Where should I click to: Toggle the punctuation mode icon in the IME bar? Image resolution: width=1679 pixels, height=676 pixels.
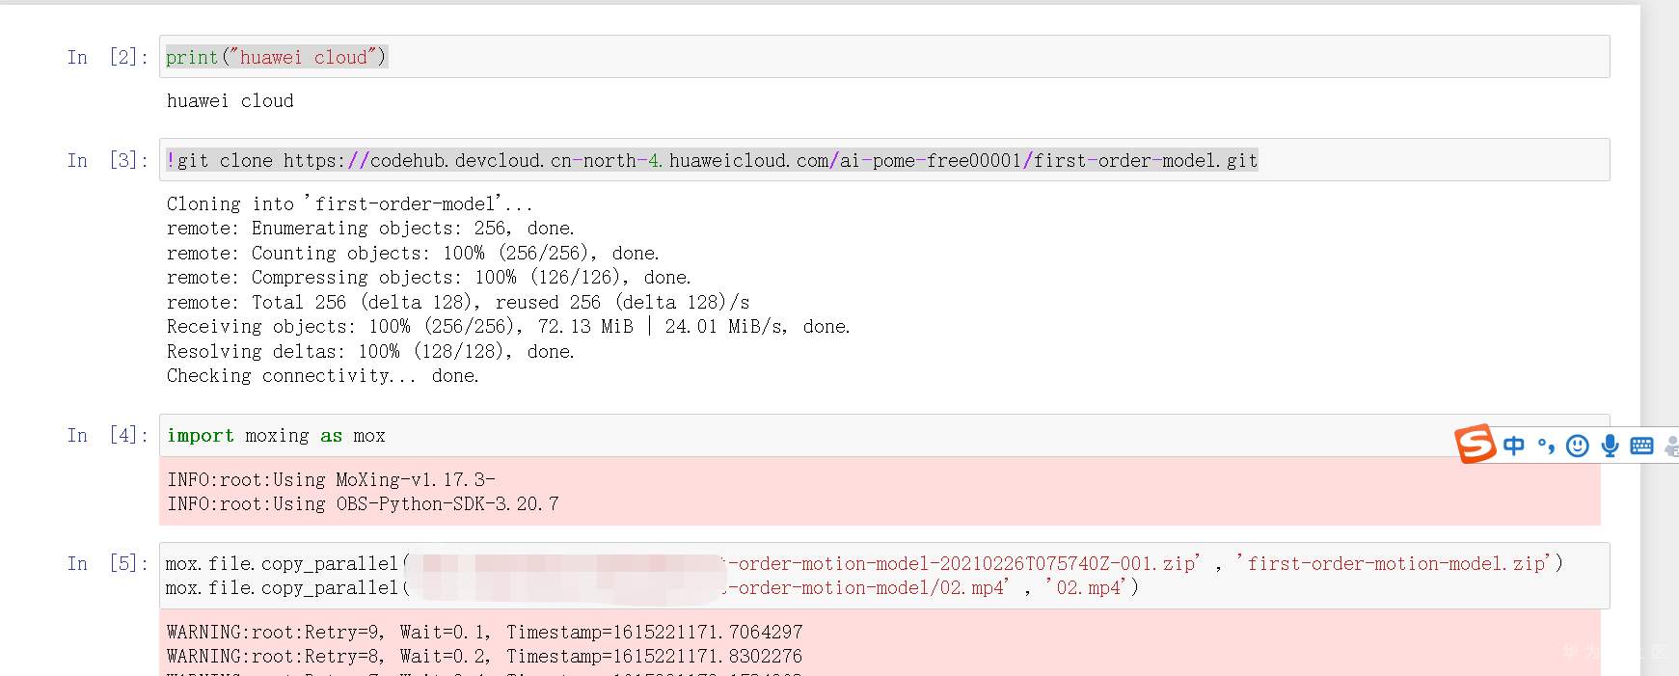coord(1546,446)
